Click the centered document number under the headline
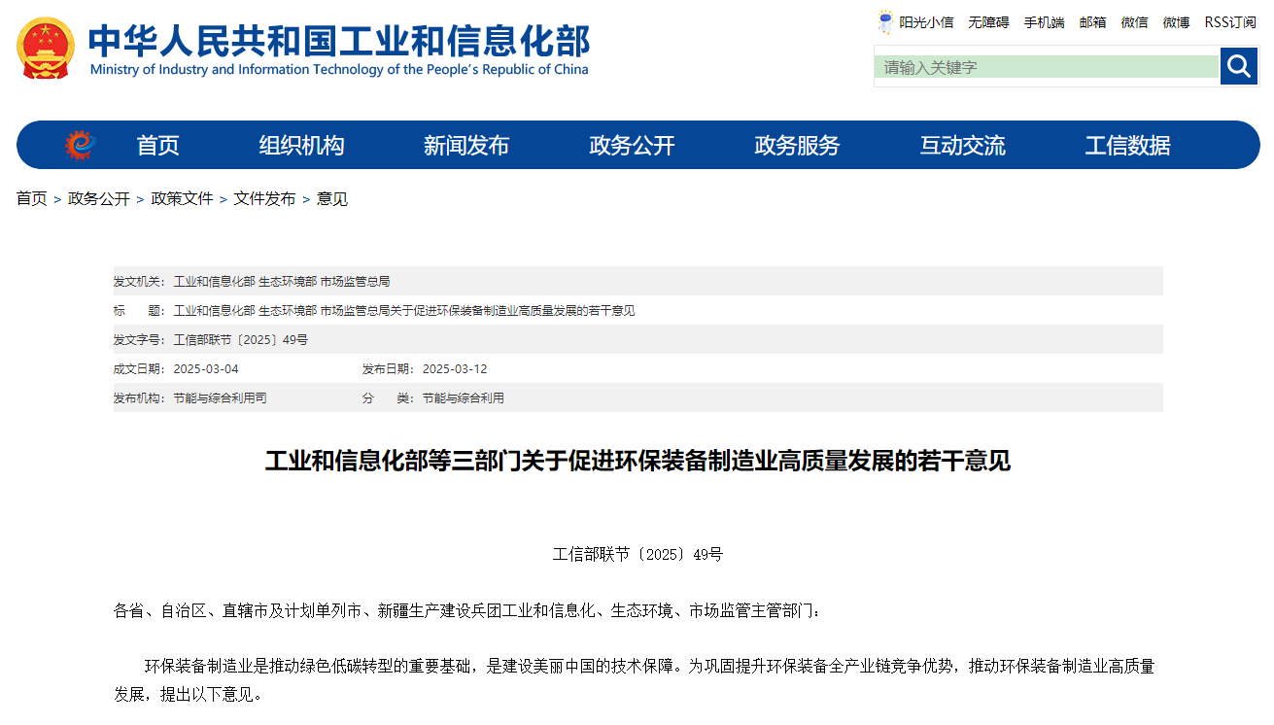This screenshot has width=1274, height=725. click(x=637, y=555)
